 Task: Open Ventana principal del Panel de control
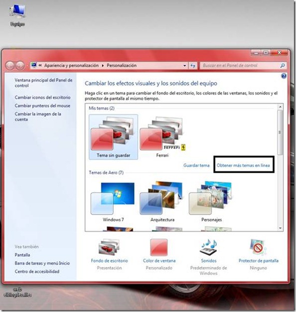coord(43,83)
